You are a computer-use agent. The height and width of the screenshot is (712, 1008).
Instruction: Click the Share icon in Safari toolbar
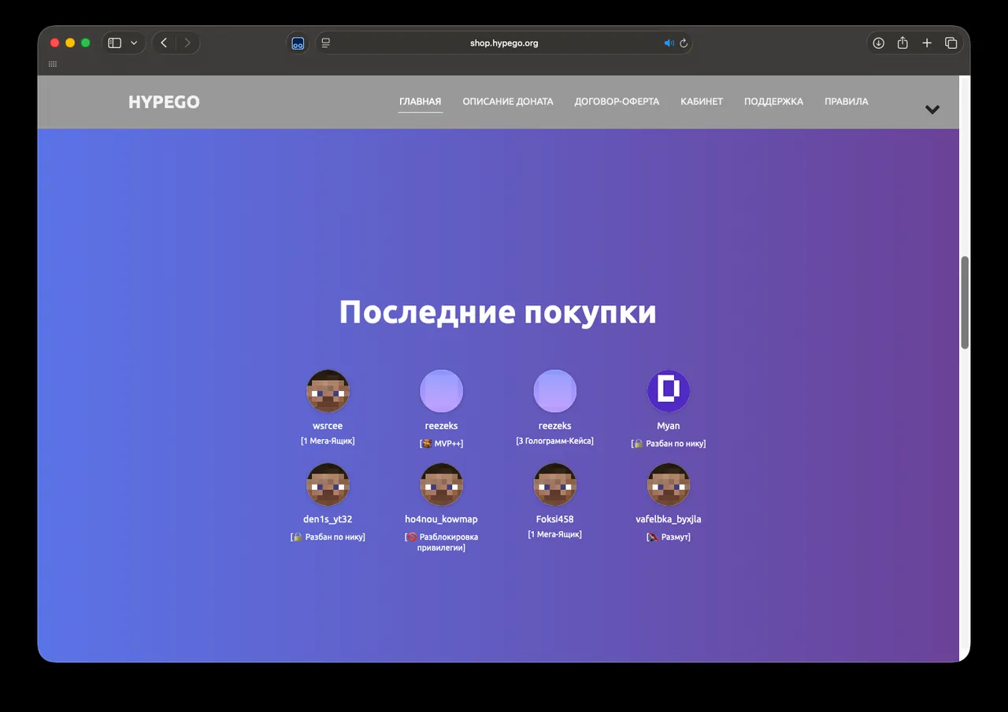[902, 43]
